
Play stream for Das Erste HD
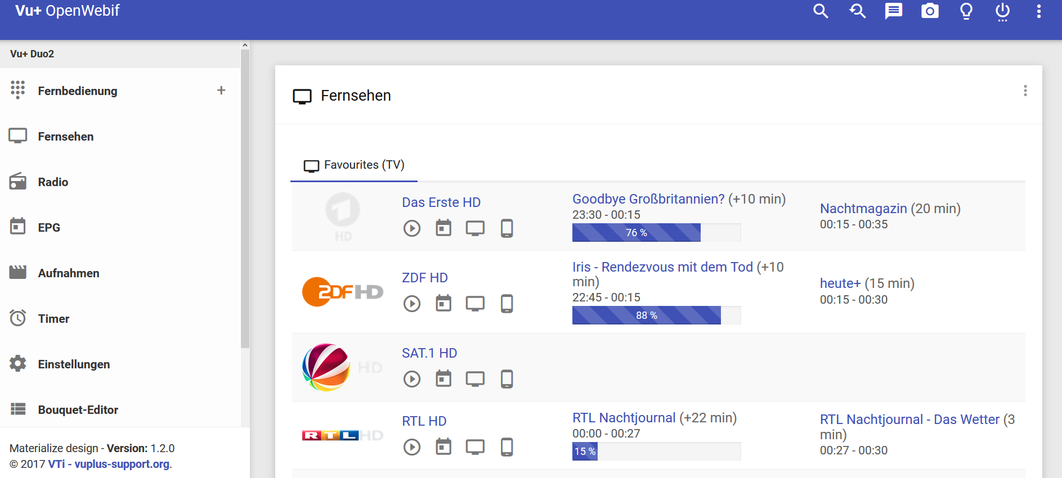point(412,228)
